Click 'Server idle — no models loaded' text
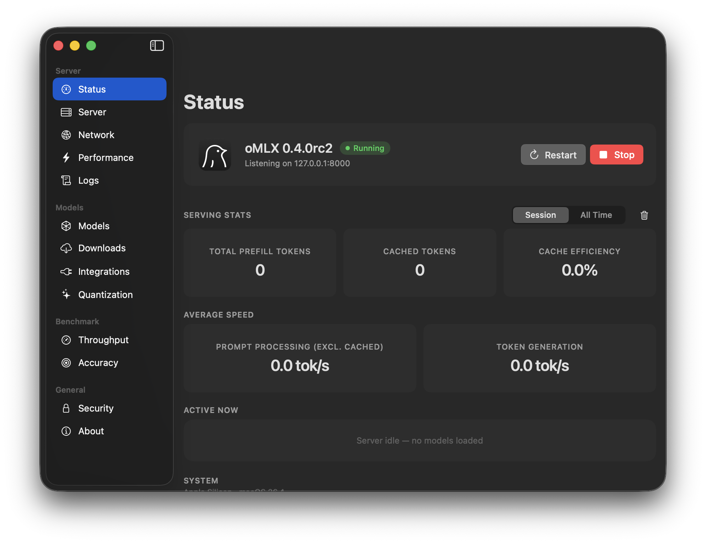The image size is (706, 544). 420,441
